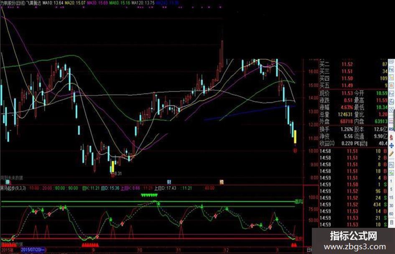Click the 涨幅 4.63% value
This screenshot has height=254, width=395.
(x=347, y=107)
